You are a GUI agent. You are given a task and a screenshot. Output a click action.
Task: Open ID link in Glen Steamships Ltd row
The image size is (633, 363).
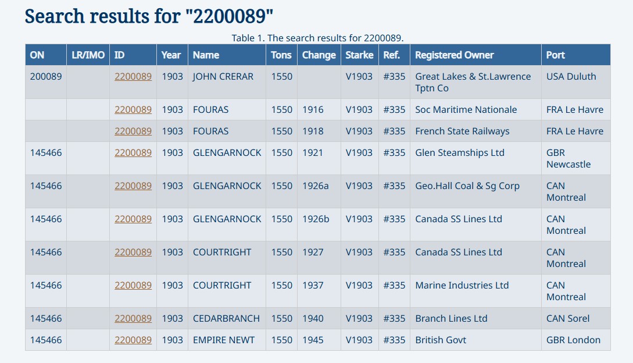[x=133, y=152]
